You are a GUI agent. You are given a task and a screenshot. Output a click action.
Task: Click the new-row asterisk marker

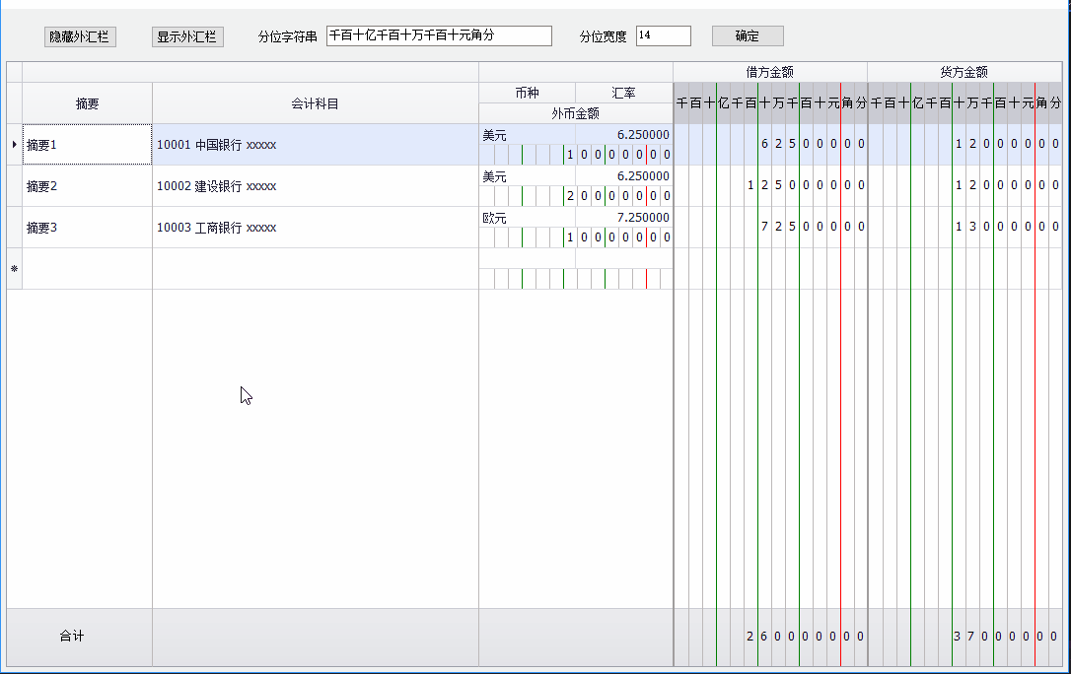(x=14, y=269)
